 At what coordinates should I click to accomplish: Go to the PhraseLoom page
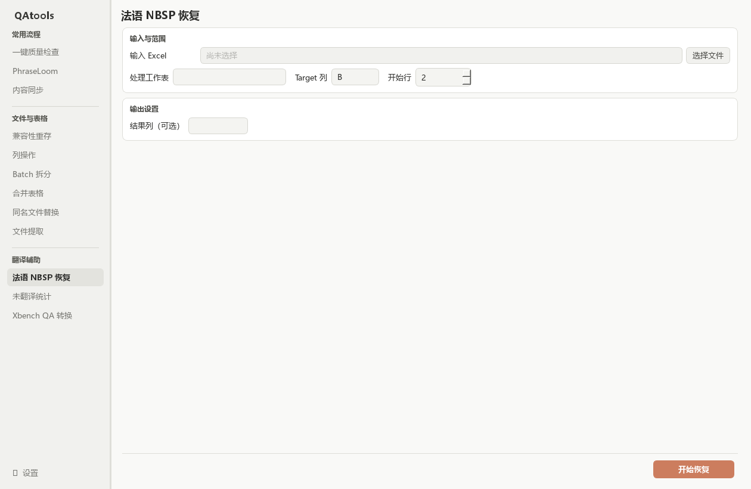click(55, 71)
